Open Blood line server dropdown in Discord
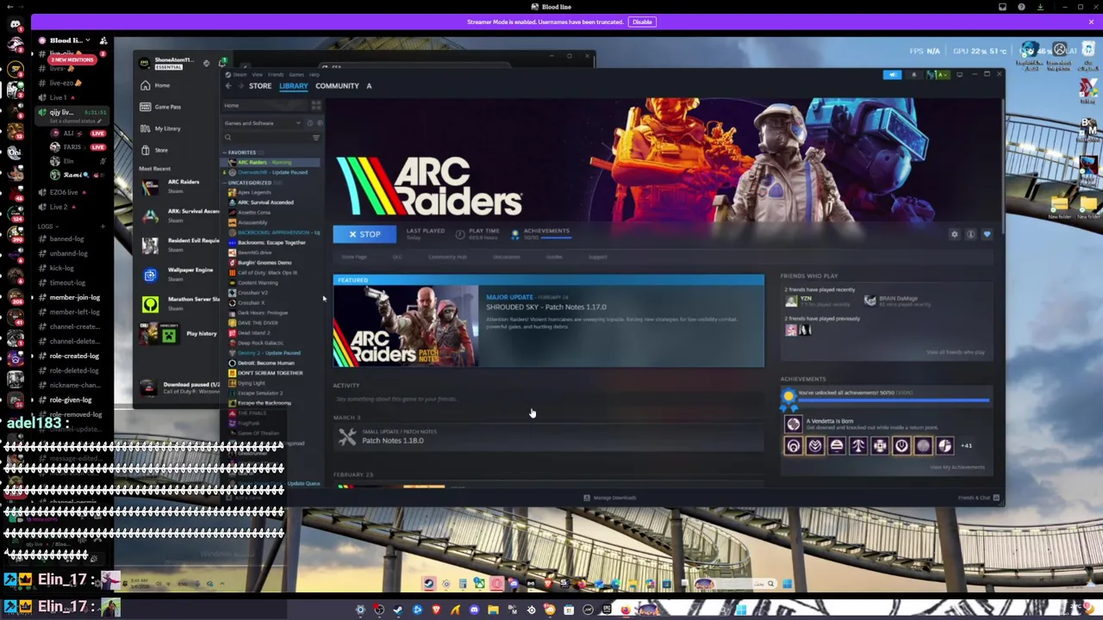The width and height of the screenshot is (1103, 620). [x=72, y=40]
